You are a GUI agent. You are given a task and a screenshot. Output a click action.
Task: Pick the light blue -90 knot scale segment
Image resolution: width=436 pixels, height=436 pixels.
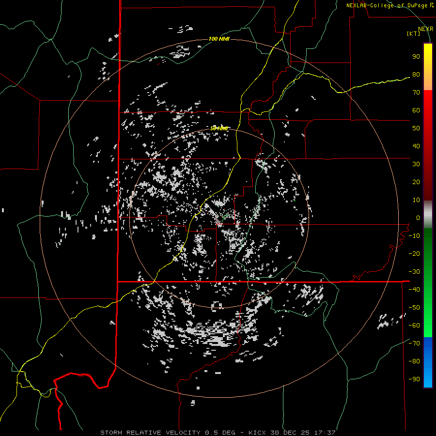pos(428,379)
